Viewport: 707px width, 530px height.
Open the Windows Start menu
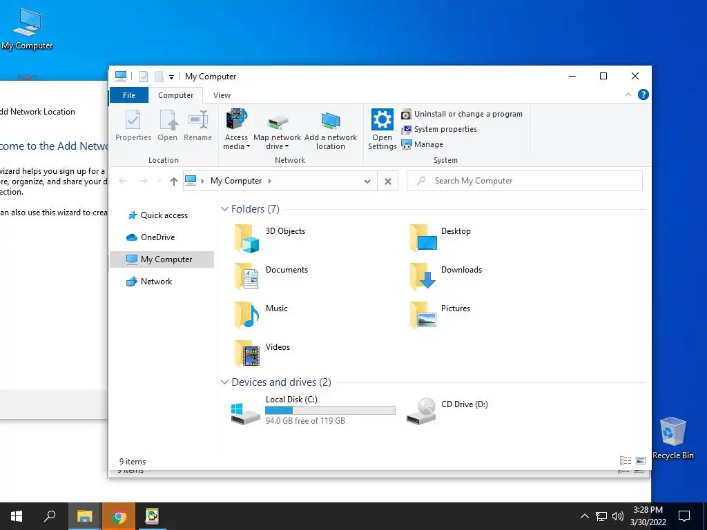[x=17, y=516]
